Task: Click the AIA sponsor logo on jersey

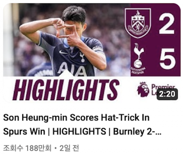Action: point(73,69)
